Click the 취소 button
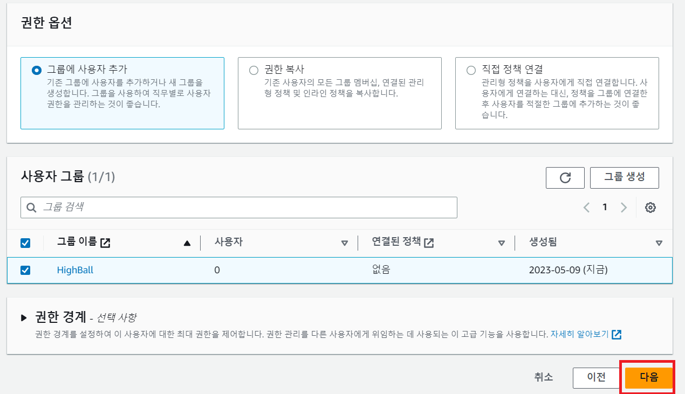This screenshot has width=685, height=394. 544,377
